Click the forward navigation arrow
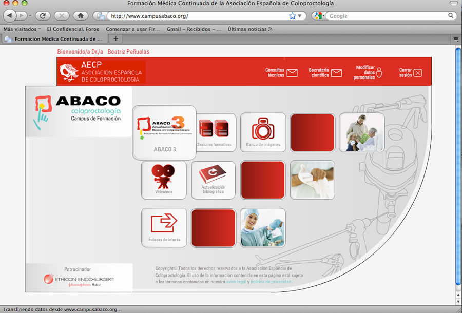 (x=22, y=16)
